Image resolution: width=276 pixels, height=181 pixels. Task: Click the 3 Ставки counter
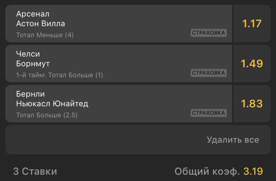35,171
